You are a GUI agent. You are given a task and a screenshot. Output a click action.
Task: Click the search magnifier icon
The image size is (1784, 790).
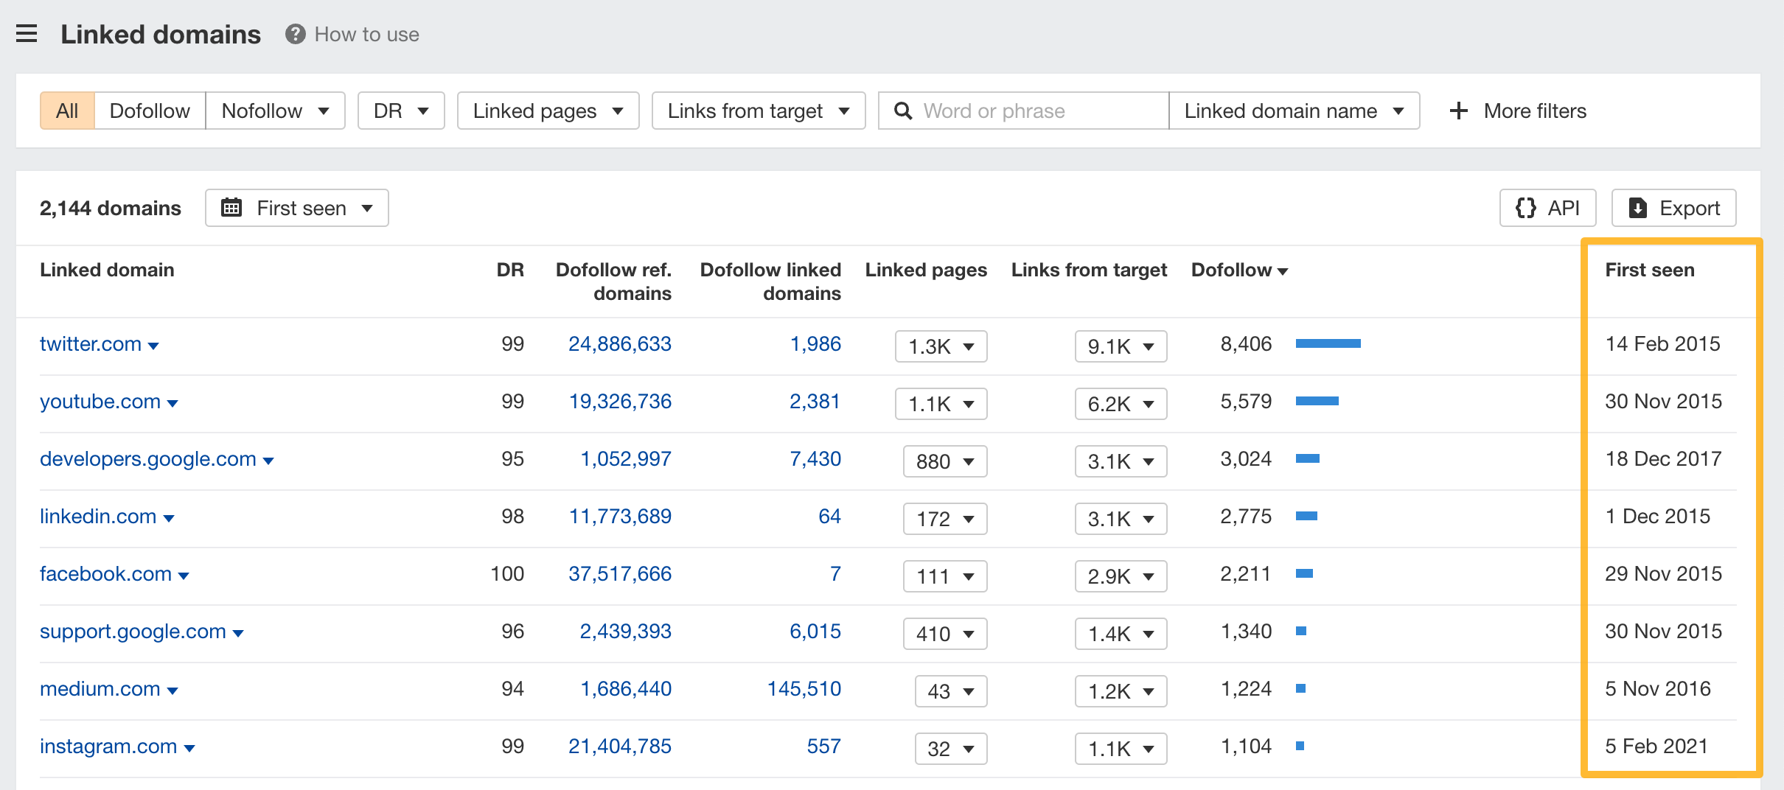coord(903,111)
